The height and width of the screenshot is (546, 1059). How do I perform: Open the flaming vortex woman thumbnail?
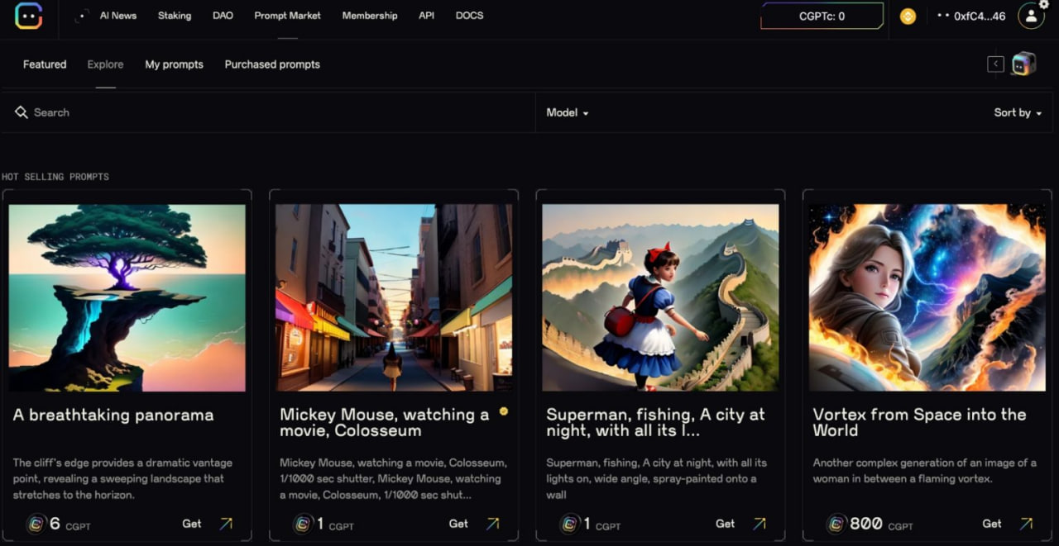(927, 297)
